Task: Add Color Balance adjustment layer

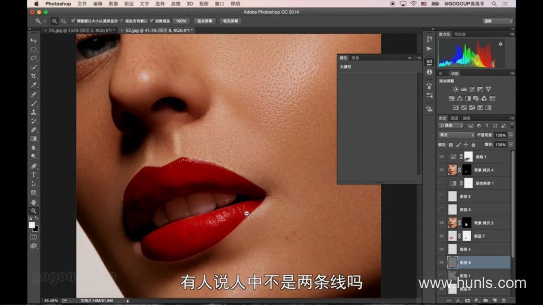Action: (460, 98)
